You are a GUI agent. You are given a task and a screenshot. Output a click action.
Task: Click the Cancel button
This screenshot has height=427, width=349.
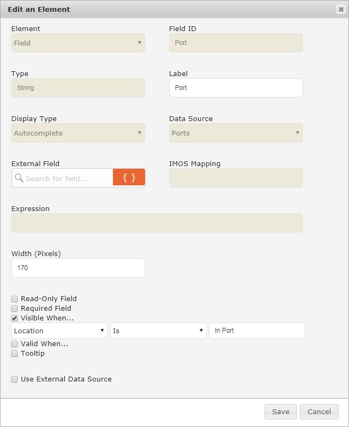tap(319, 411)
